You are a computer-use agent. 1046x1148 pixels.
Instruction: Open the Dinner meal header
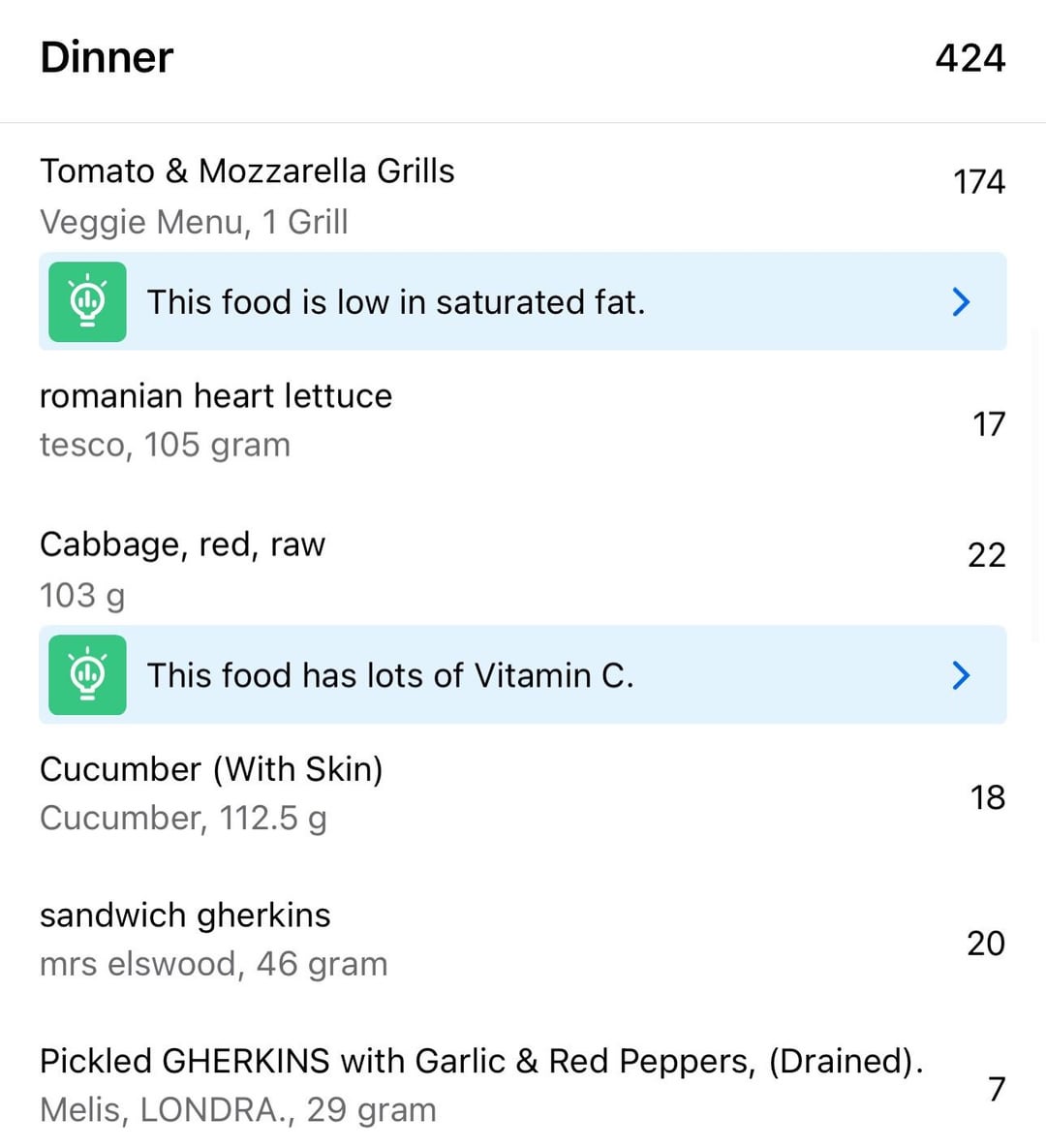523,58
